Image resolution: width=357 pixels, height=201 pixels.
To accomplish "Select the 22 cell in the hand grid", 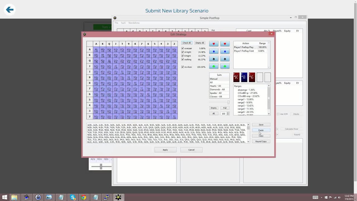I will (x=174, y=117).
